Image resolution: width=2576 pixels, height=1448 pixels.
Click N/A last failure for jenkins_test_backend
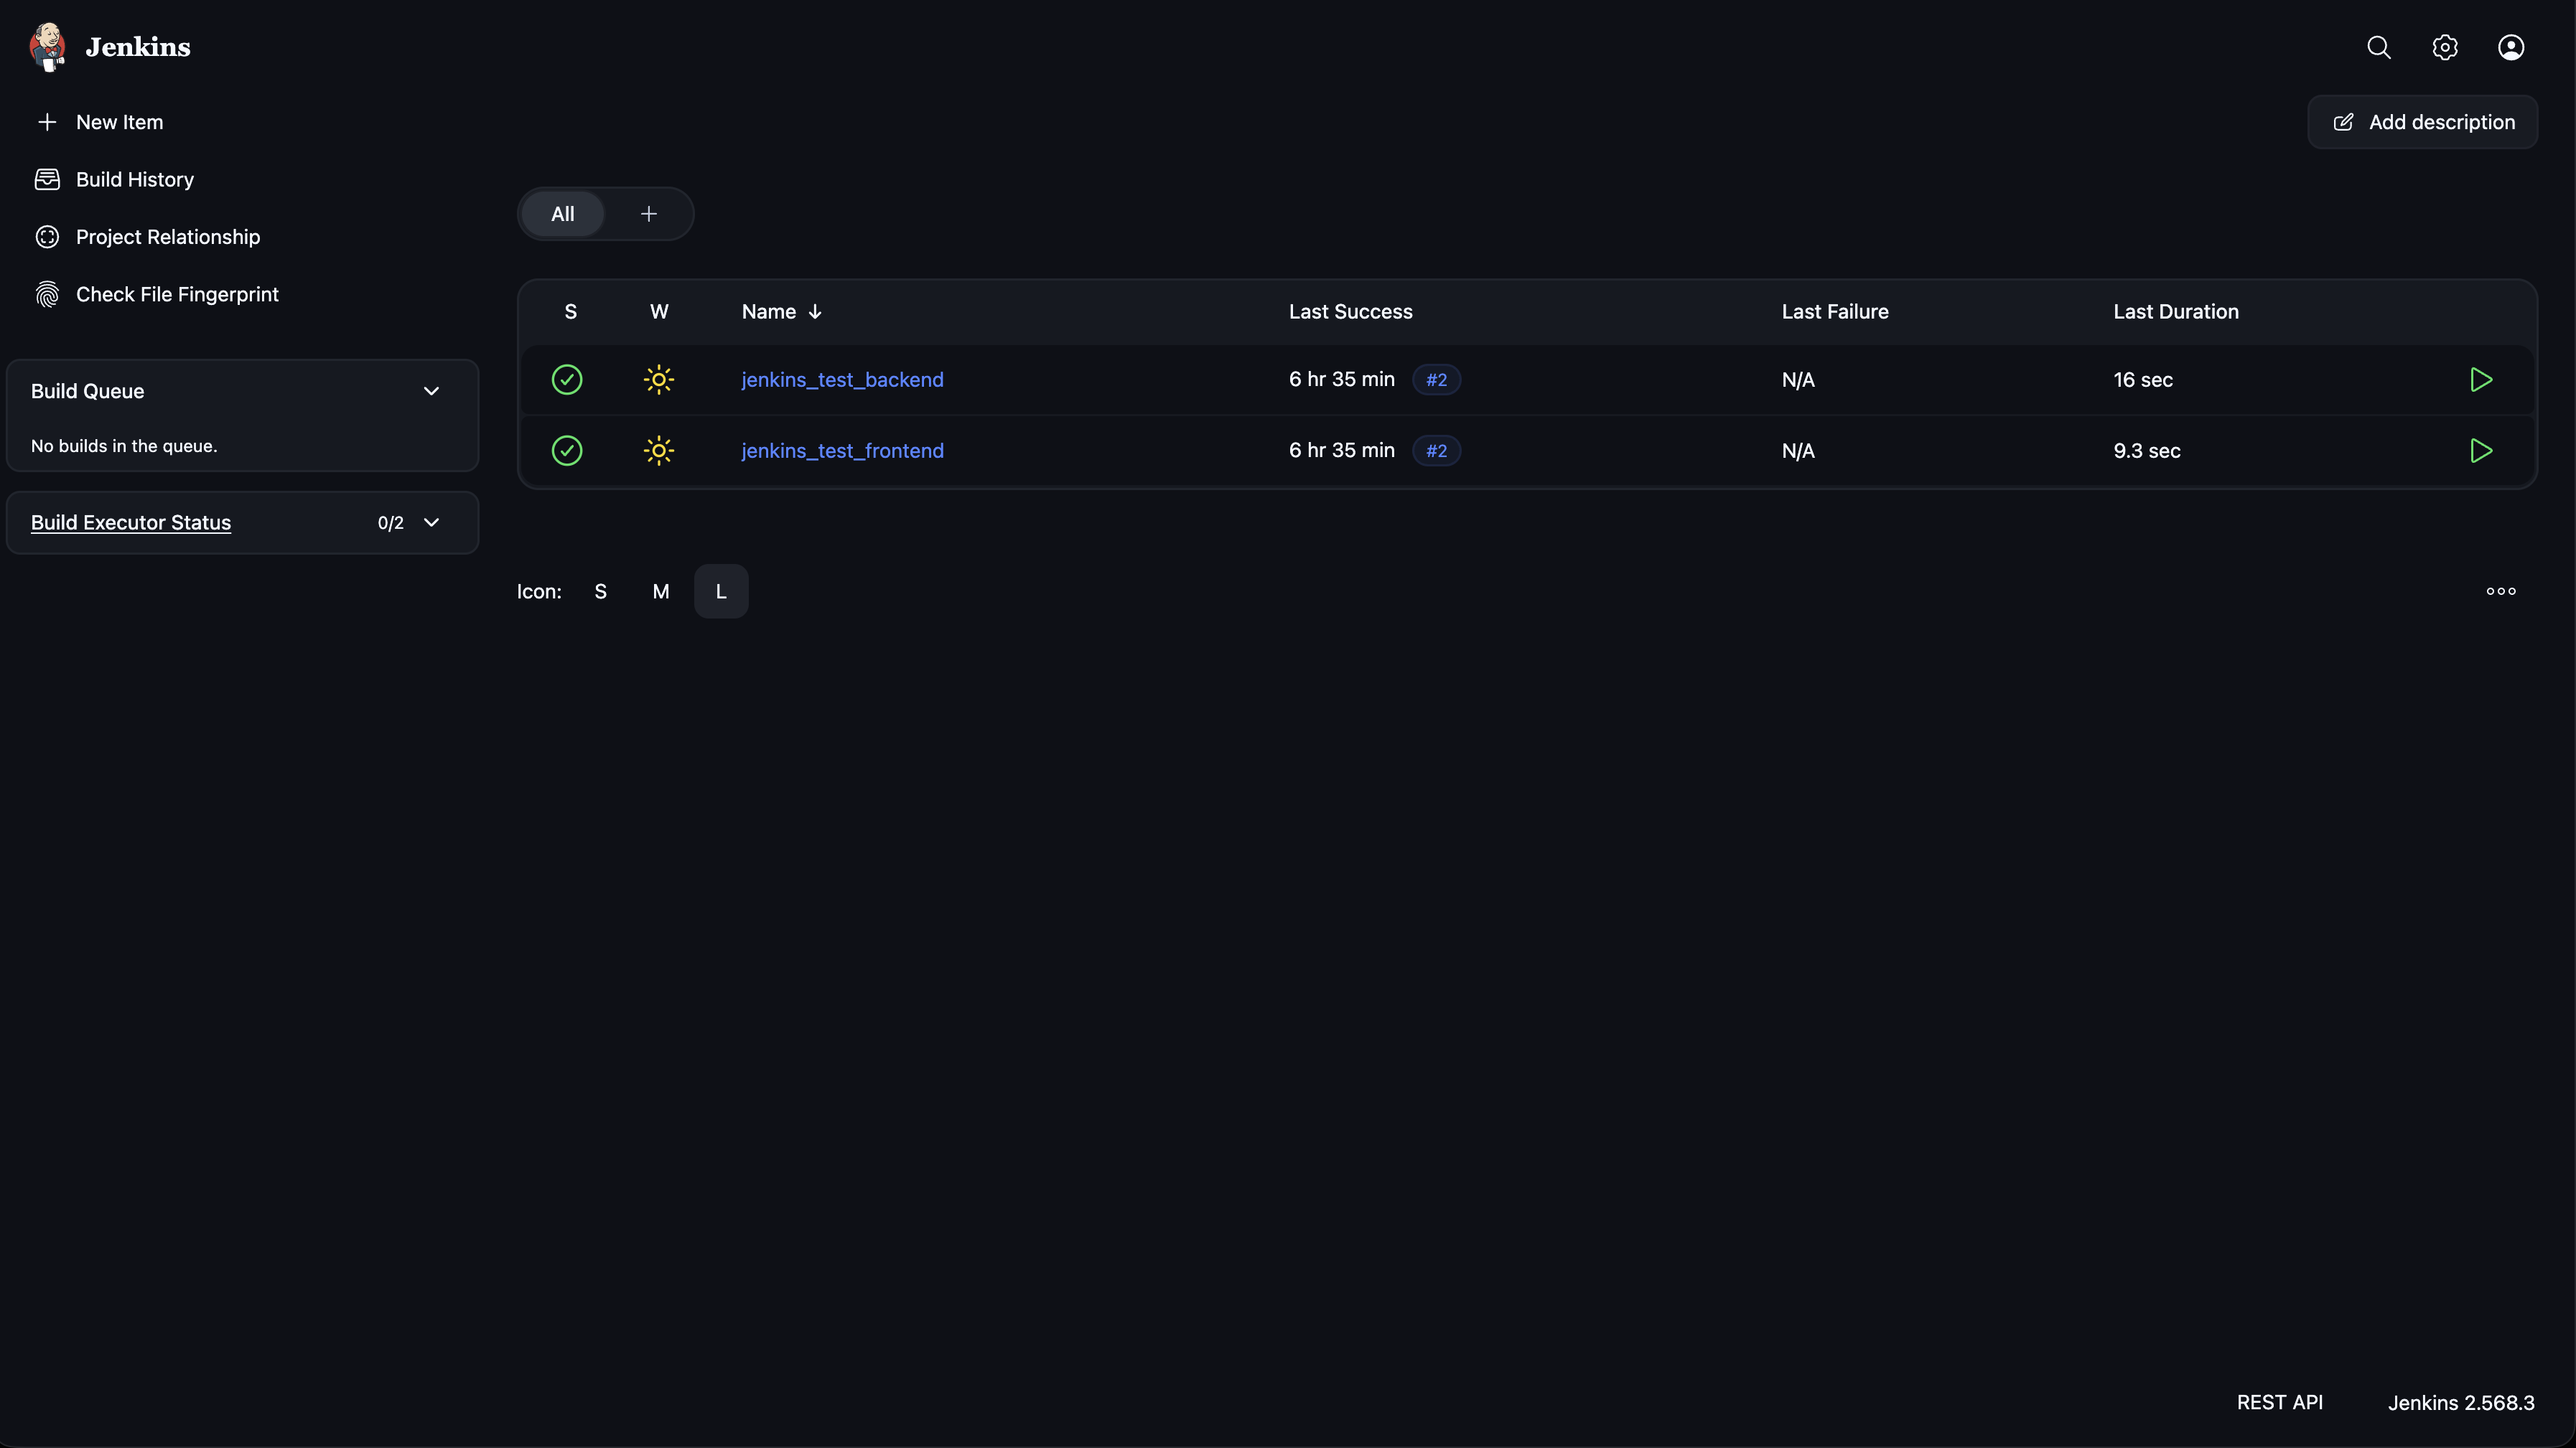1798,380
